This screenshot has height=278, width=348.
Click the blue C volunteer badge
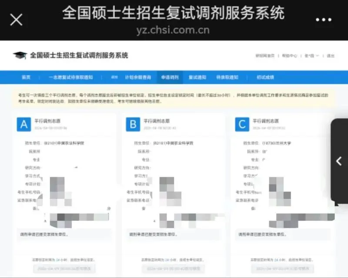pyautogui.click(x=242, y=124)
